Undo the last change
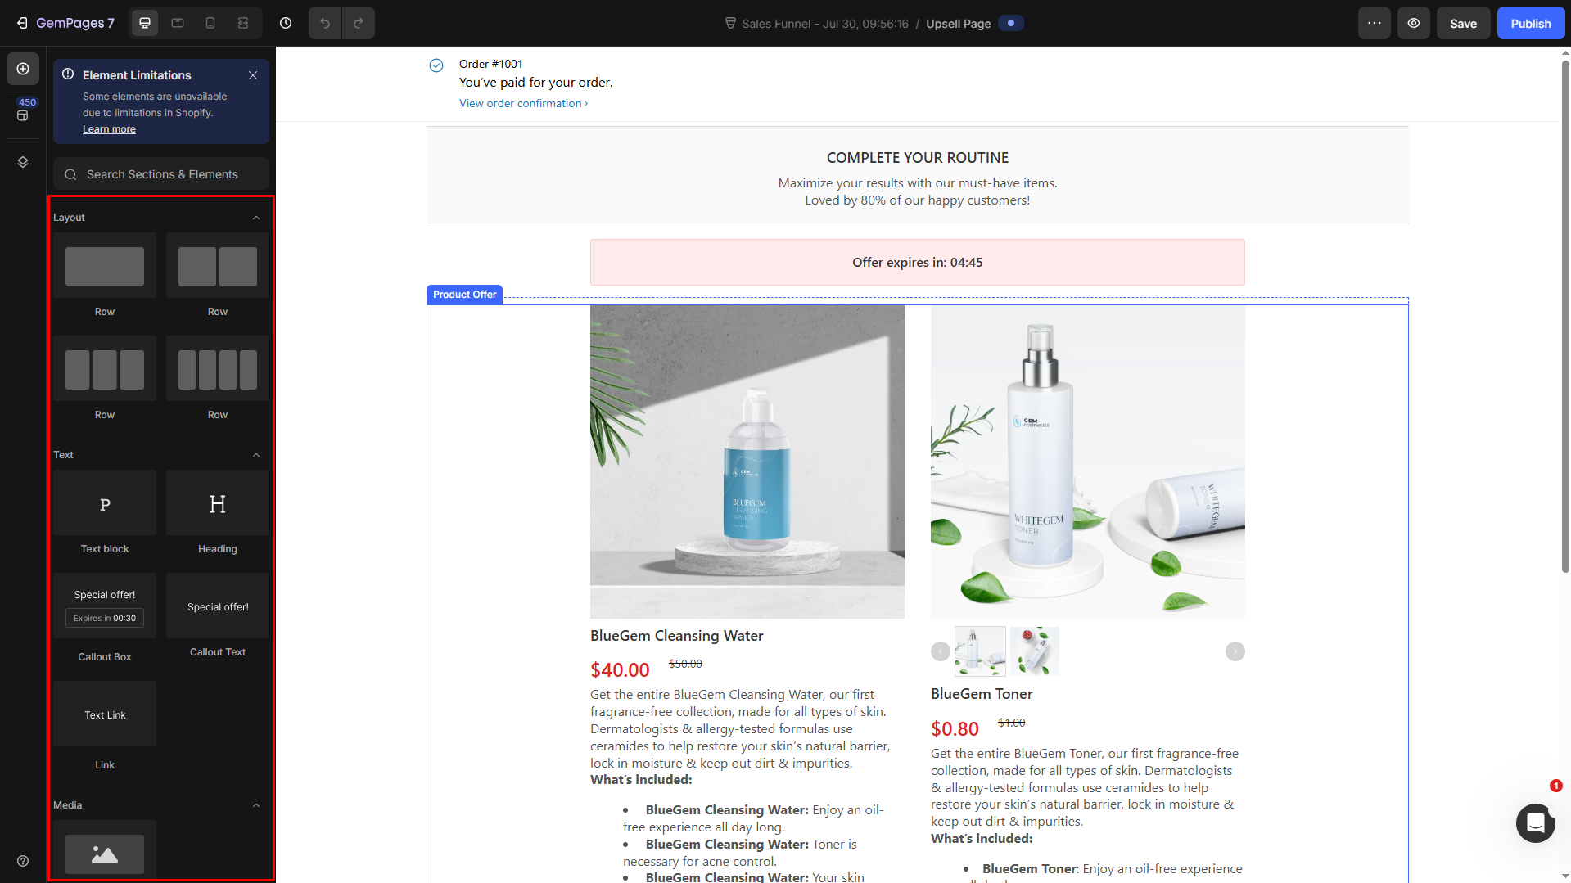 pos(325,23)
